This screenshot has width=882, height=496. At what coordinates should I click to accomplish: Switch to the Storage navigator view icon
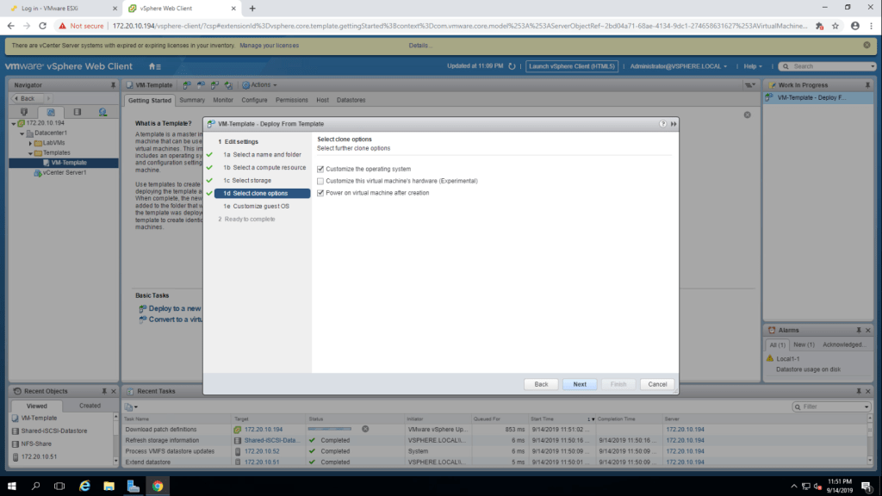pos(77,112)
